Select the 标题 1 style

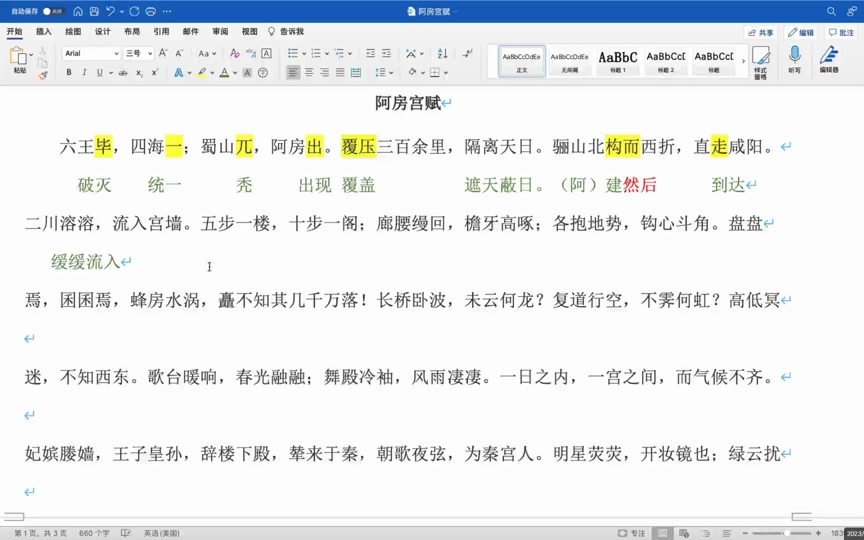pos(618,61)
